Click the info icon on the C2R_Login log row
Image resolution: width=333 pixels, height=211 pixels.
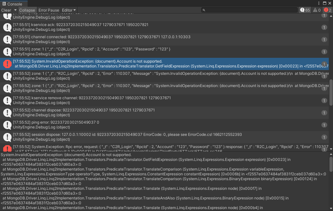pos(7,52)
